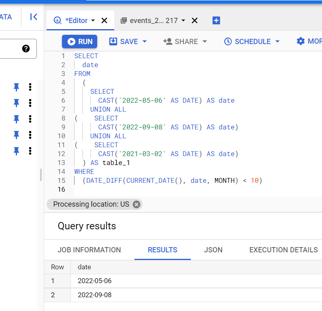
Task: Click the fourth pin icon in explorer
Action: tap(17, 135)
